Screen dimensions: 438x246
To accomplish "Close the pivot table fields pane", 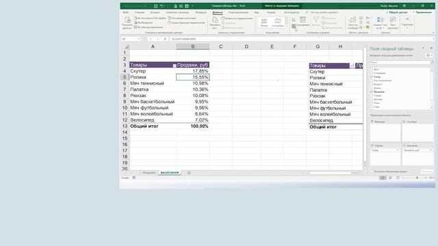I will pos(431,49).
